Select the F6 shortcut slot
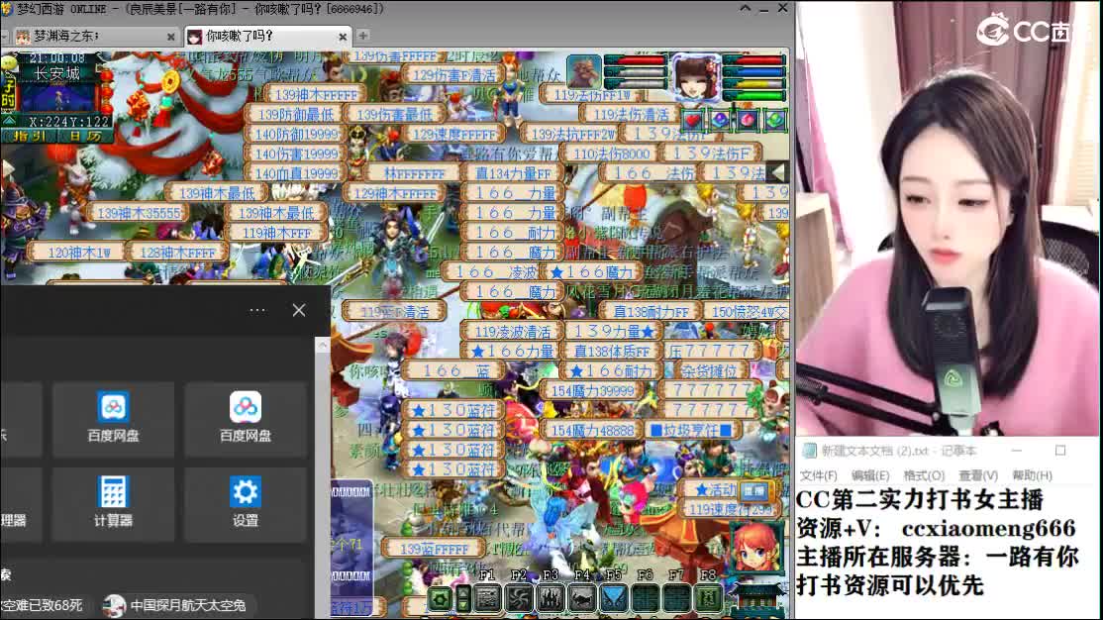 point(646,598)
